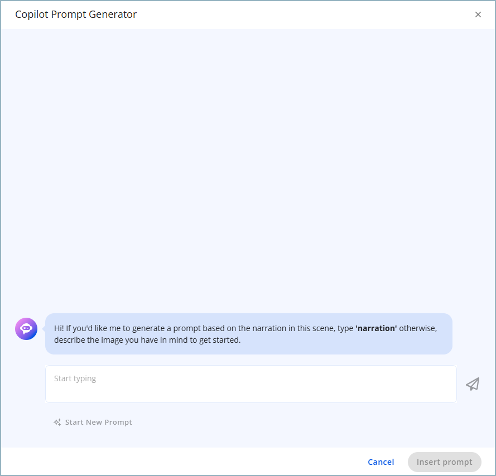Choose Cancel at the dialog footer
This screenshot has width=496, height=476.
[381, 462]
